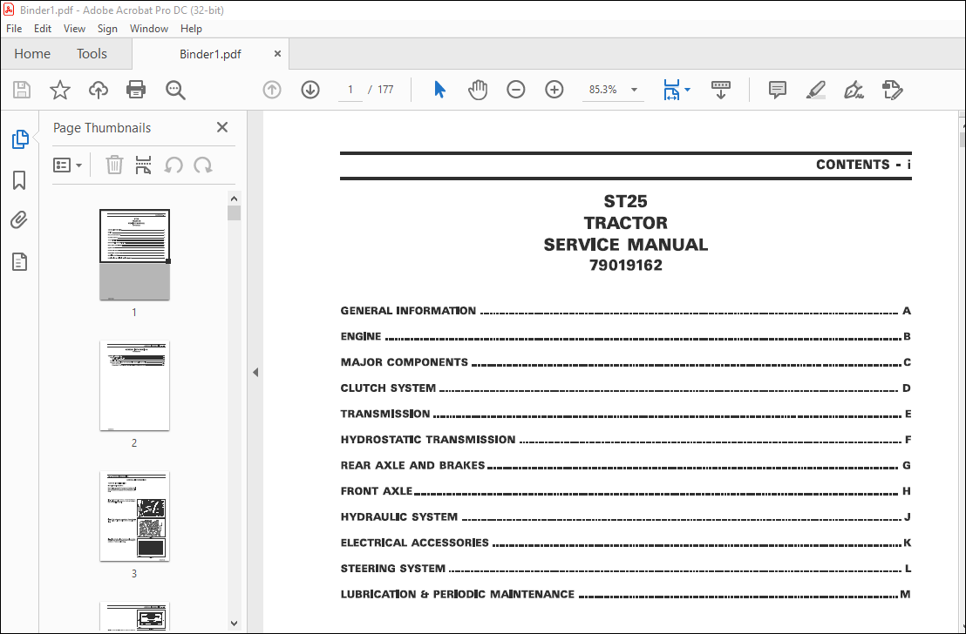The image size is (966, 634).
Task: Click thumbnail scrollbar up arrow
Action: tap(234, 199)
